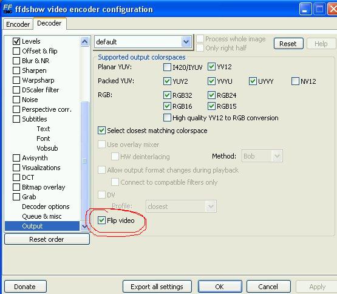Image resolution: width=337 pixels, height=294 pixels.
Task: Click the Reset order button
Action: coord(47,239)
